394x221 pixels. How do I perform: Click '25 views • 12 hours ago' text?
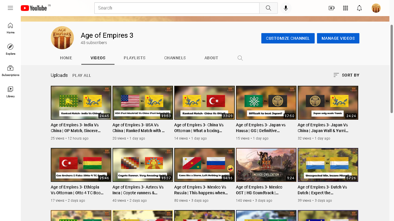70,138
